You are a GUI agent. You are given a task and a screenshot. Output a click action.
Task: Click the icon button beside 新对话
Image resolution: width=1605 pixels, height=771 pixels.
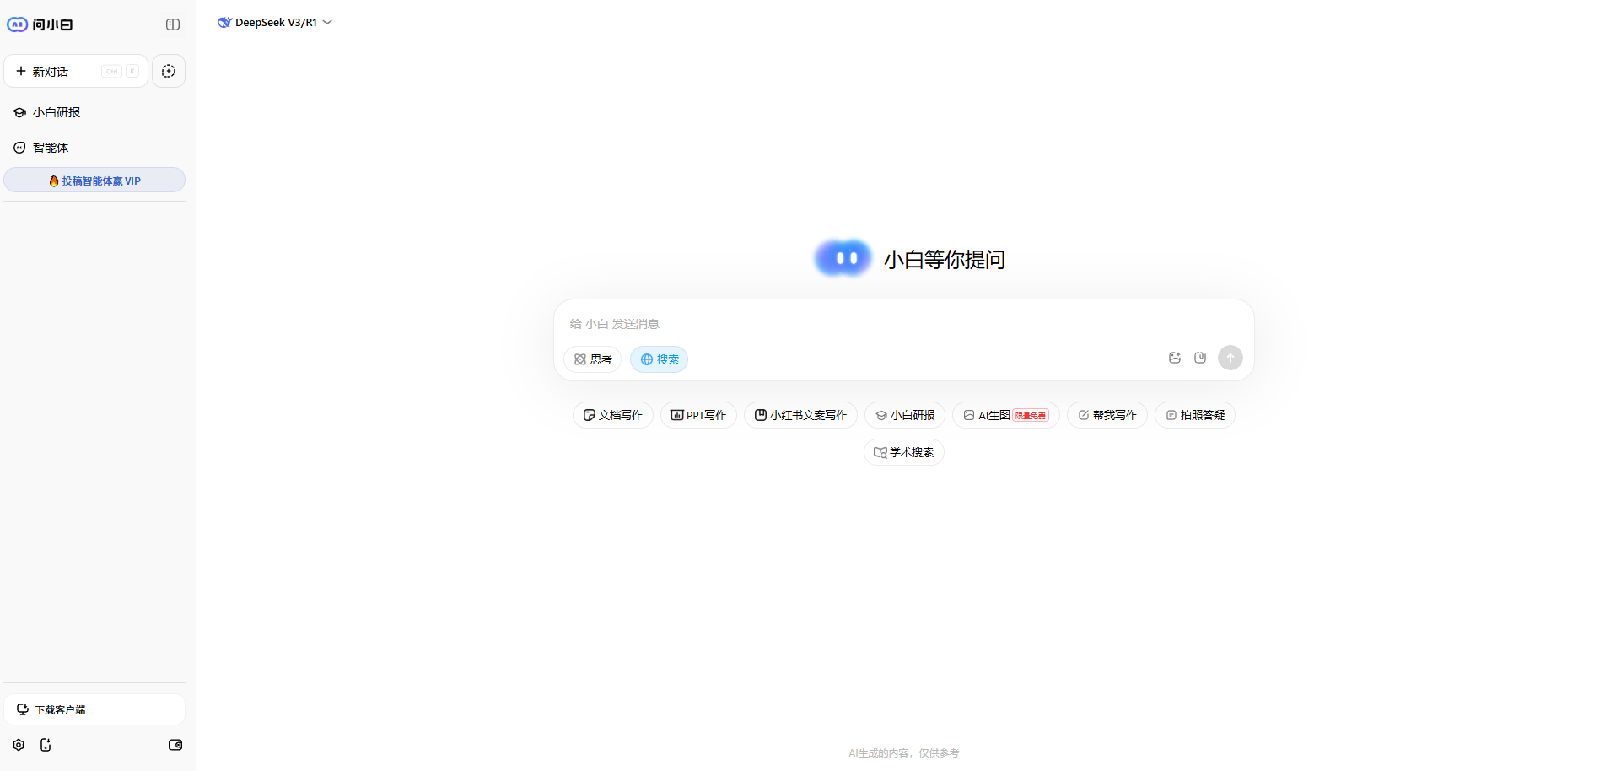pos(168,71)
